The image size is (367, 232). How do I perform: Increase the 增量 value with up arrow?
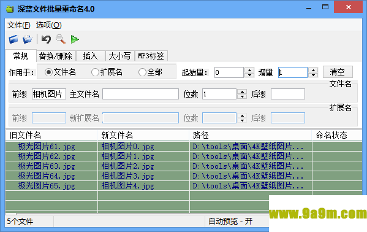tap(313, 70)
